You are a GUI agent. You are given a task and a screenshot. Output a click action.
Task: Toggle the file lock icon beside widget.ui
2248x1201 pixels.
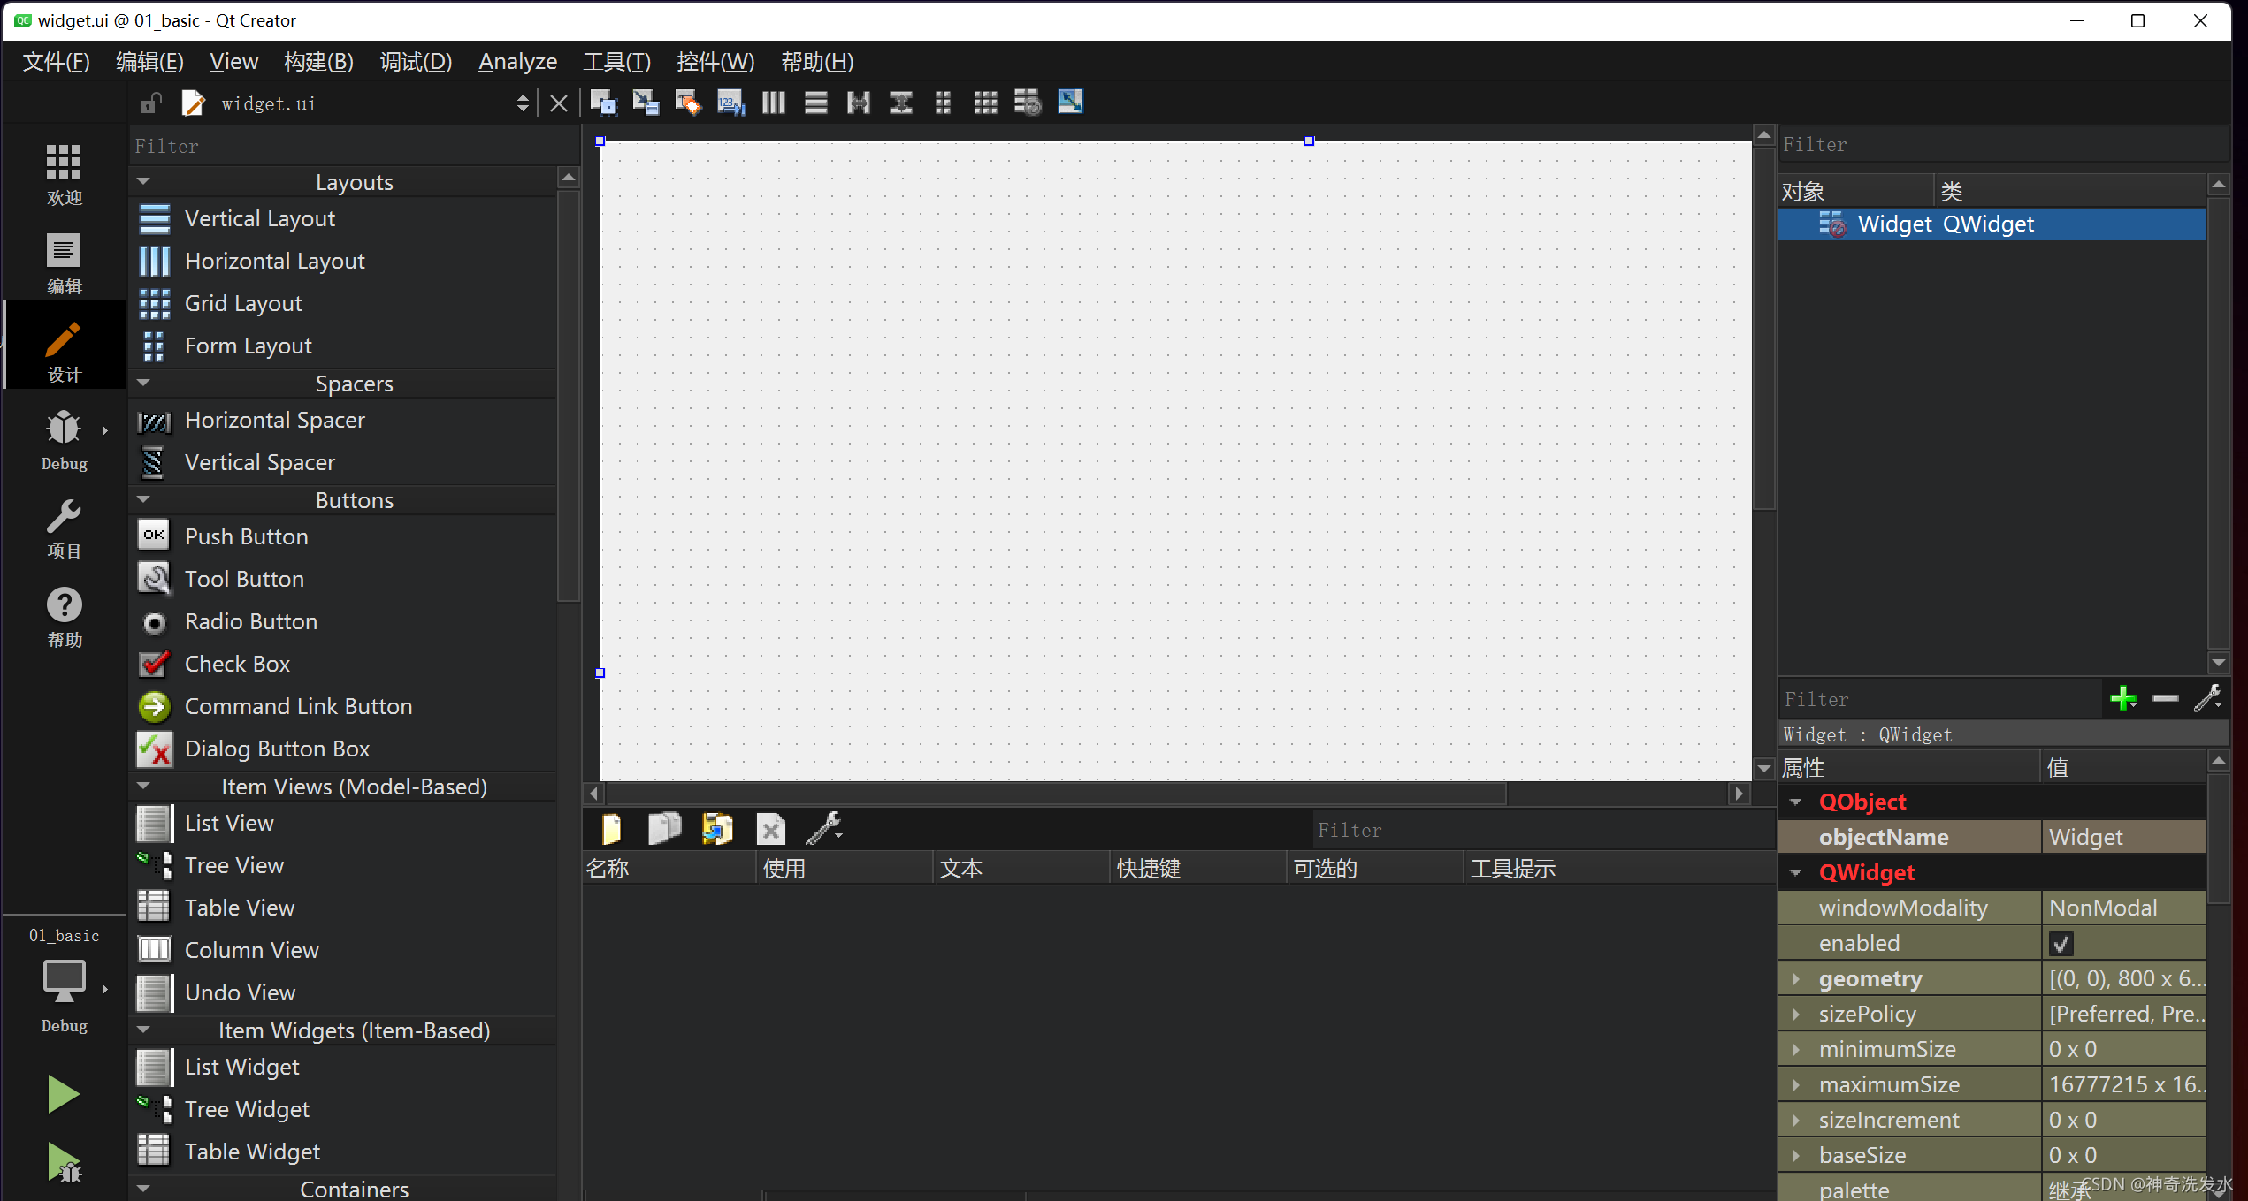coord(150,103)
